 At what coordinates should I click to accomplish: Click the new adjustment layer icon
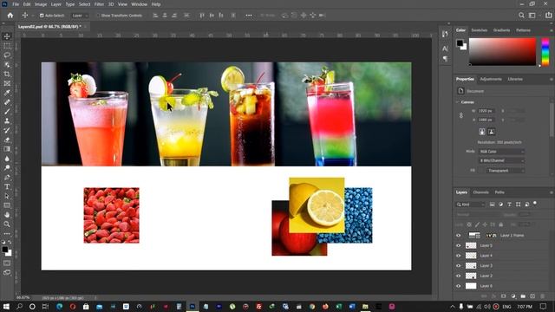tap(513, 296)
